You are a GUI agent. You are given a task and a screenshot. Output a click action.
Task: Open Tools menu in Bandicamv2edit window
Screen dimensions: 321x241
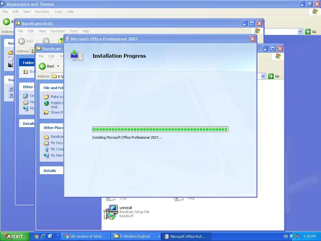73,31
